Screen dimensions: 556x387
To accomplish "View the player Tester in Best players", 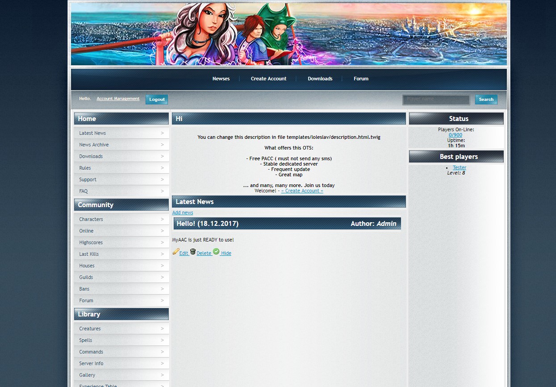I will click(460, 167).
